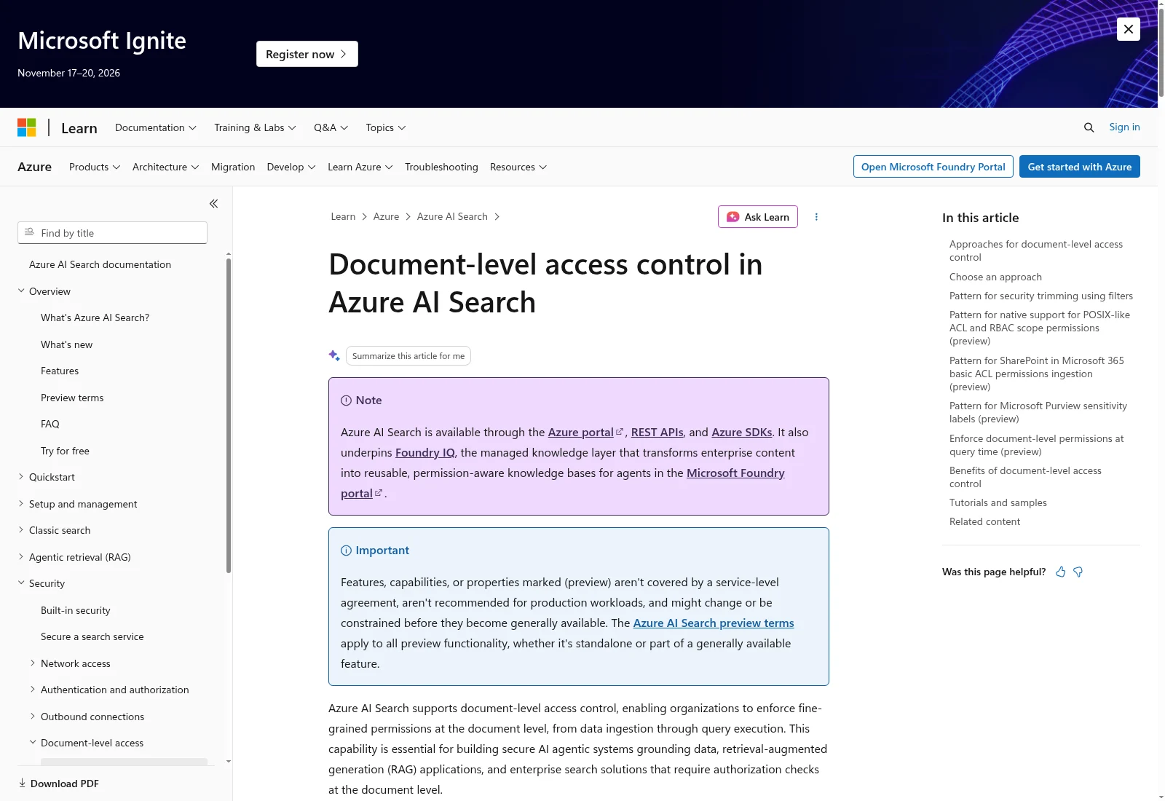Click the Find by title filter field
The height and width of the screenshot is (801, 1165).
(x=112, y=233)
